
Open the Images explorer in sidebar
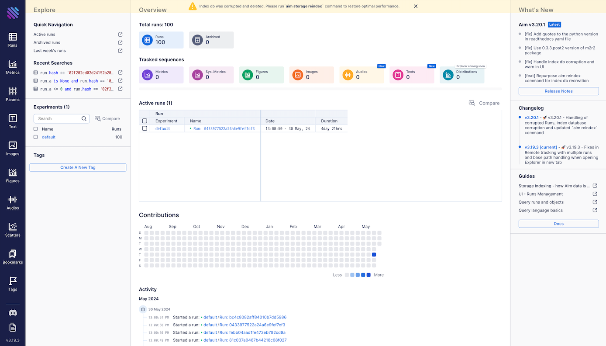pos(13,148)
